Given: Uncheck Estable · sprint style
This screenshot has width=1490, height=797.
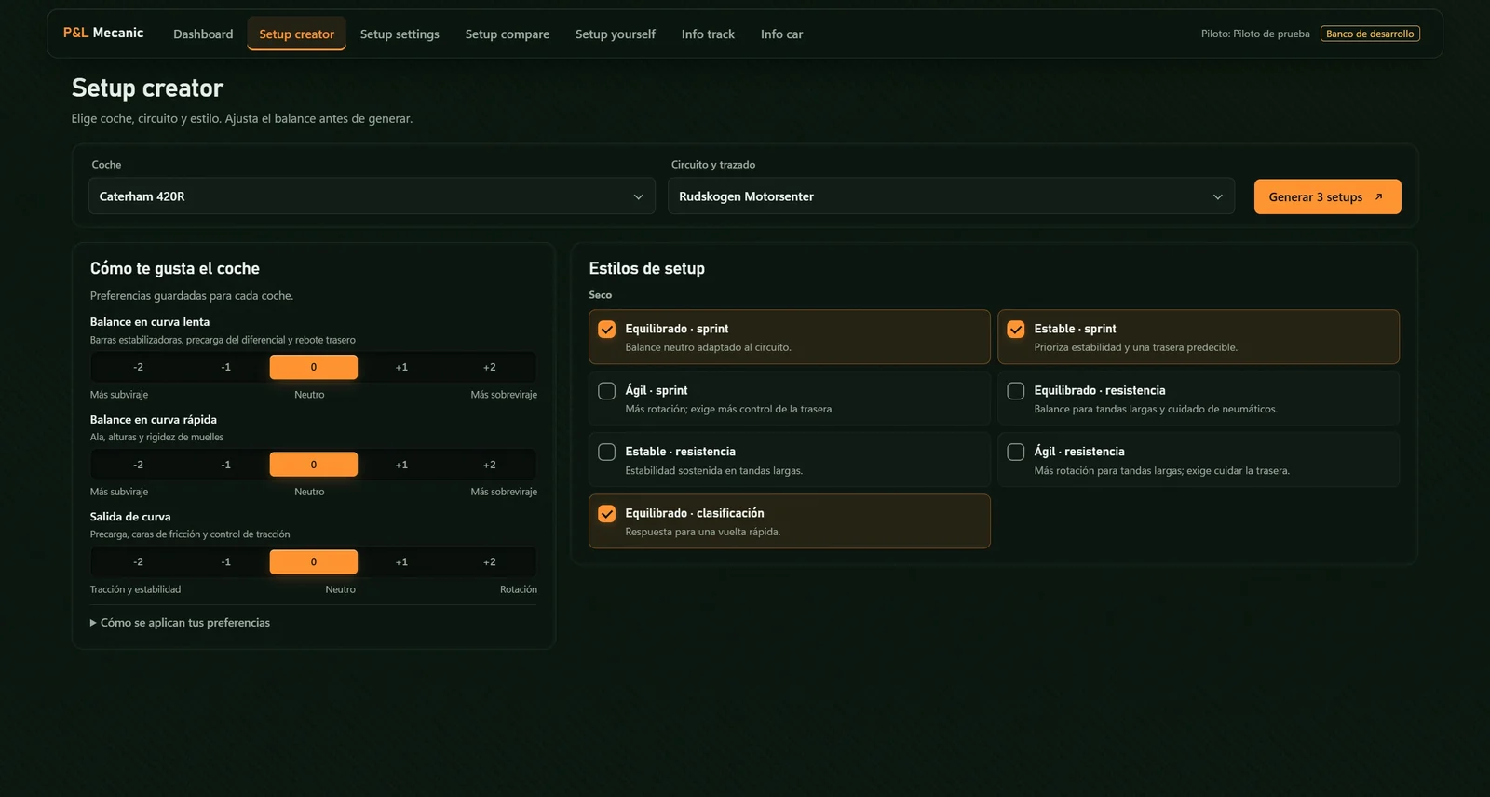Looking at the screenshot, I should pyautogui.click(x=1015, y=329).
